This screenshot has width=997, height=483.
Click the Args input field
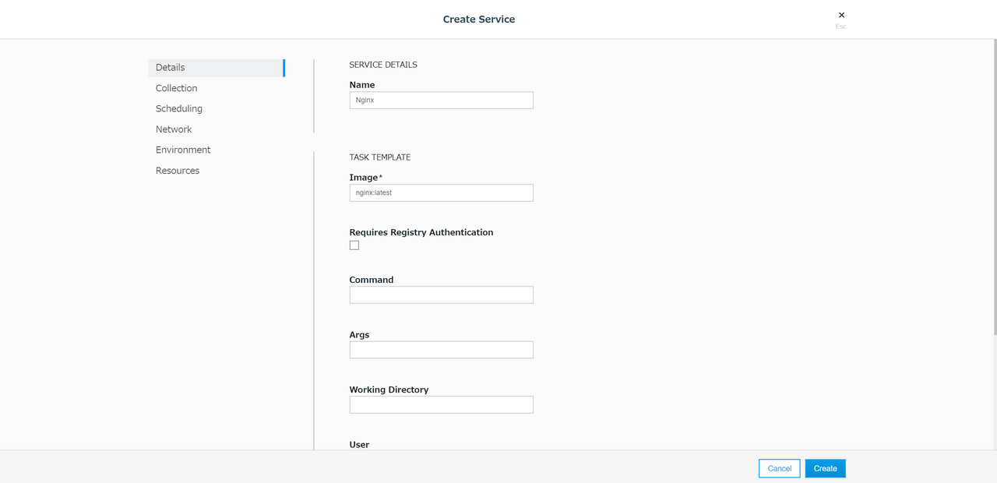click(442, 350)
